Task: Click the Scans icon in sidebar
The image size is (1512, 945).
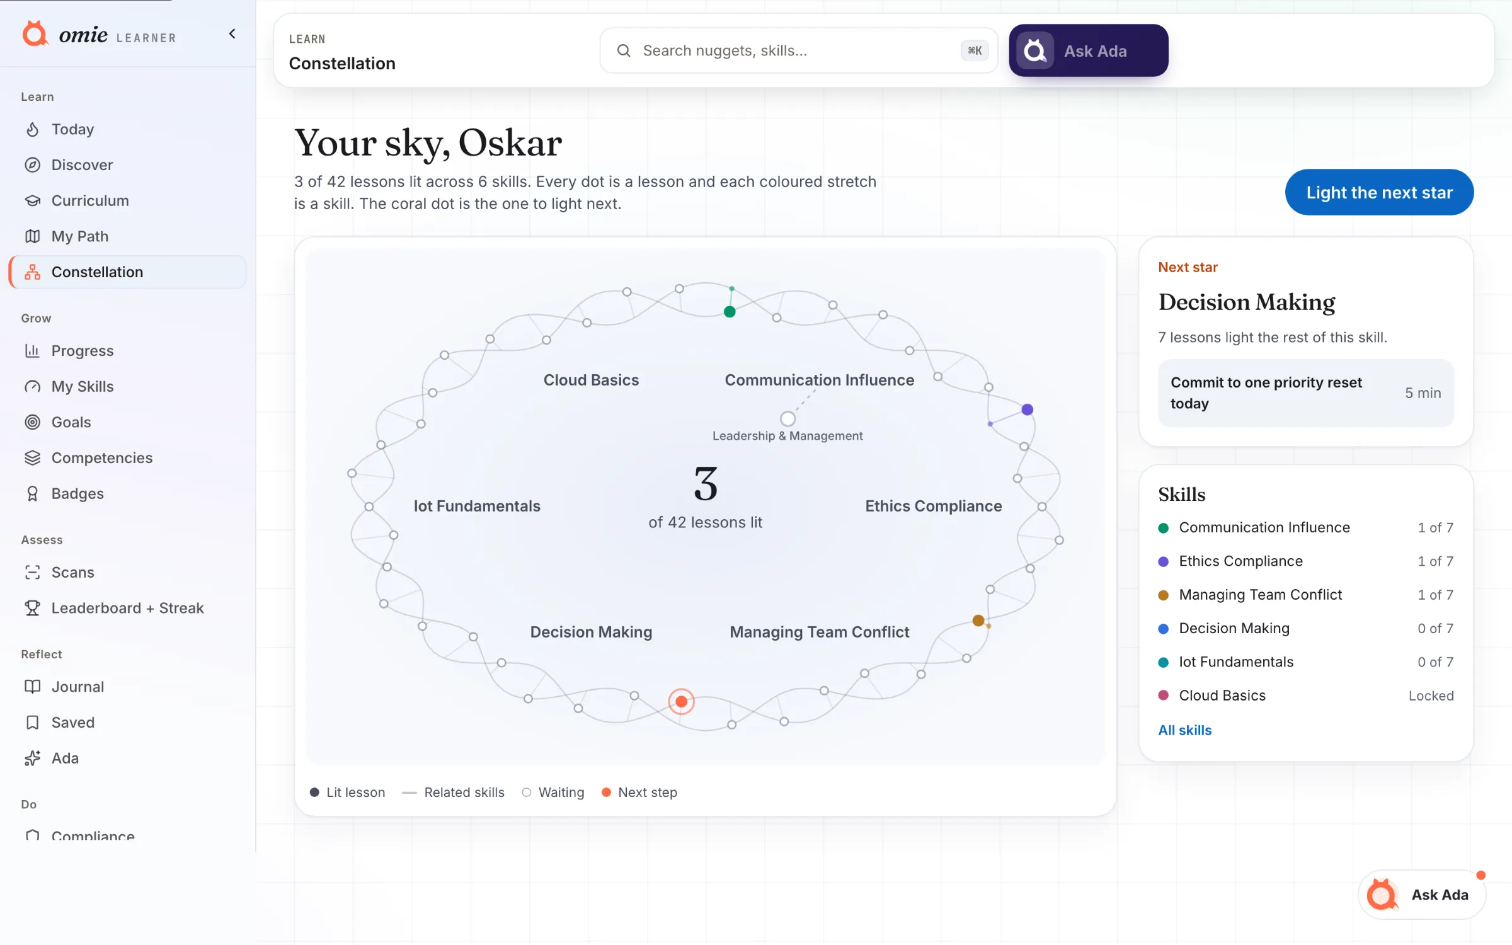Action: pos(33,573)
